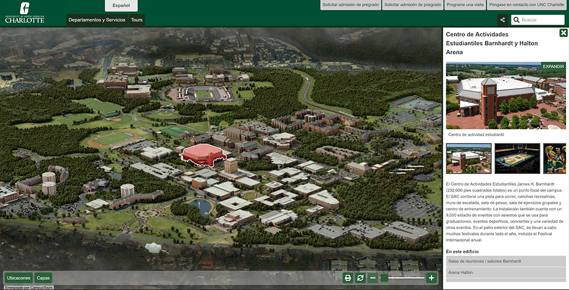Screen dimensions: 569x290
Task: Select the cheerleader thumbnail
Action: pyautogui.click(x=555, y=159)
